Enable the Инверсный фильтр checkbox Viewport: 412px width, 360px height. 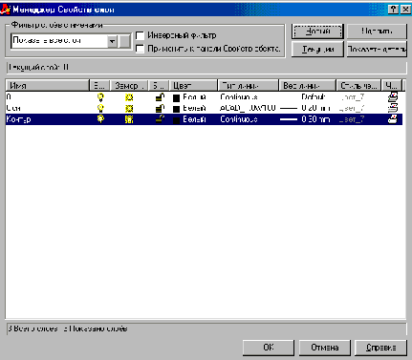(x=140, y=35)
